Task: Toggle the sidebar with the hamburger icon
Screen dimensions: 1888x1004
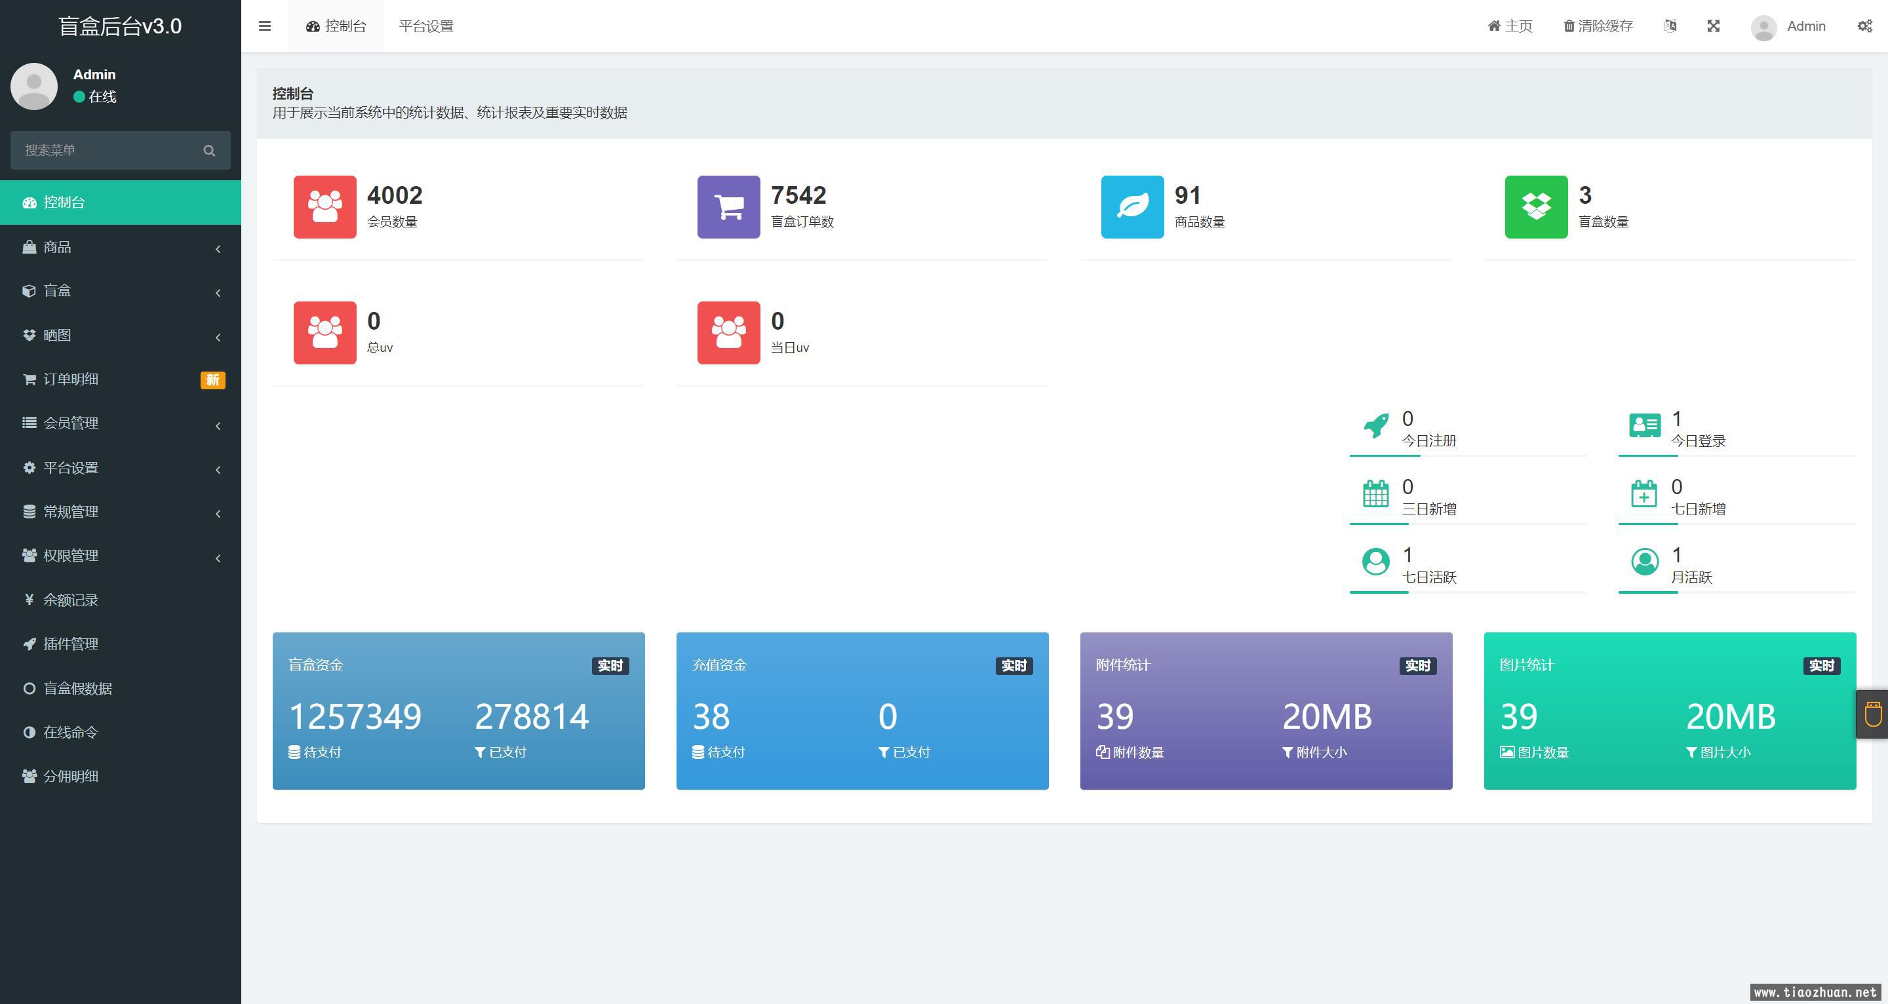Action: point(265,26)
